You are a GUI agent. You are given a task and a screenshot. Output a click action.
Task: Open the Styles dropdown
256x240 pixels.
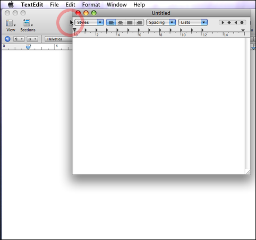coord(89,22)
